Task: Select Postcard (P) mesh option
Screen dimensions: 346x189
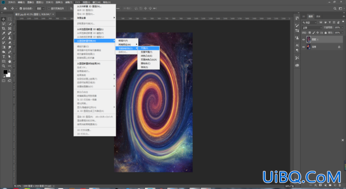Action: click(x=127, y=41)
